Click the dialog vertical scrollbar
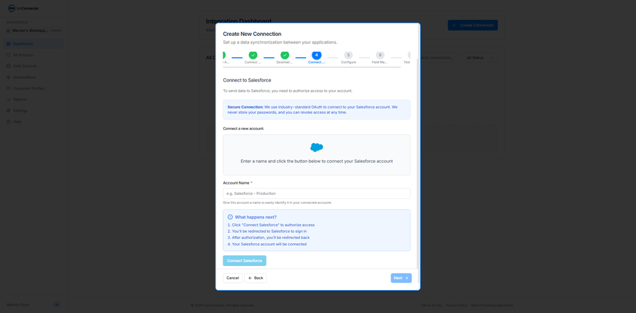Screen dimensions: 636x313 coord(418,162)
